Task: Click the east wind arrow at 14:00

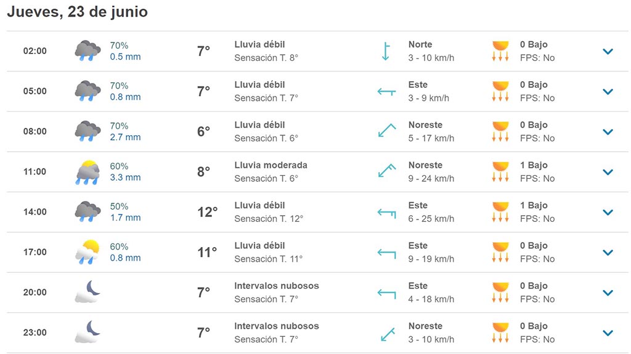Action: tap(386, 212)
